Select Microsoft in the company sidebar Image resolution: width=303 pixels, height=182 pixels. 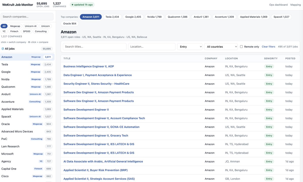[x=27, y=154]
